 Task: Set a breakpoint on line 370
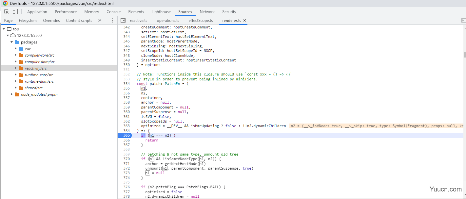[127, 159]
